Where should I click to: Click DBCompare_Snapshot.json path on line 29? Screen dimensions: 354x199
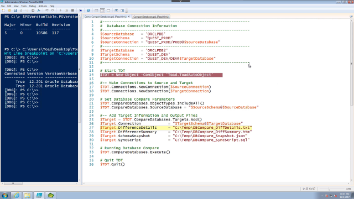click(210, 136)
